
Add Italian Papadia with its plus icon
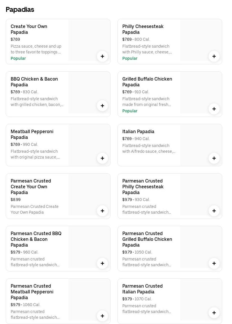click(x=214, y=158)
